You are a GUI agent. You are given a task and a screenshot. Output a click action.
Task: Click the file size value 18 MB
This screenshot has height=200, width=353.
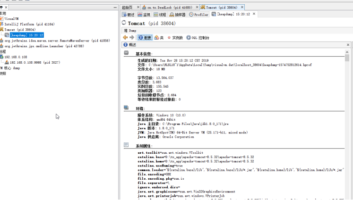tap(161, 69)
